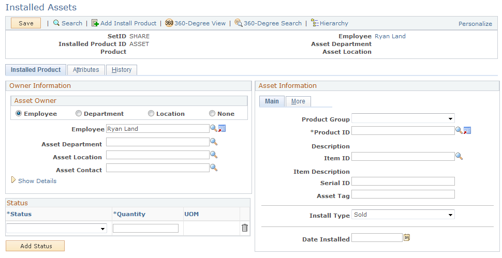The height and width of the screenshot is (258, 502).
Task: Click the Quantity input field
Action: [145, 228]
